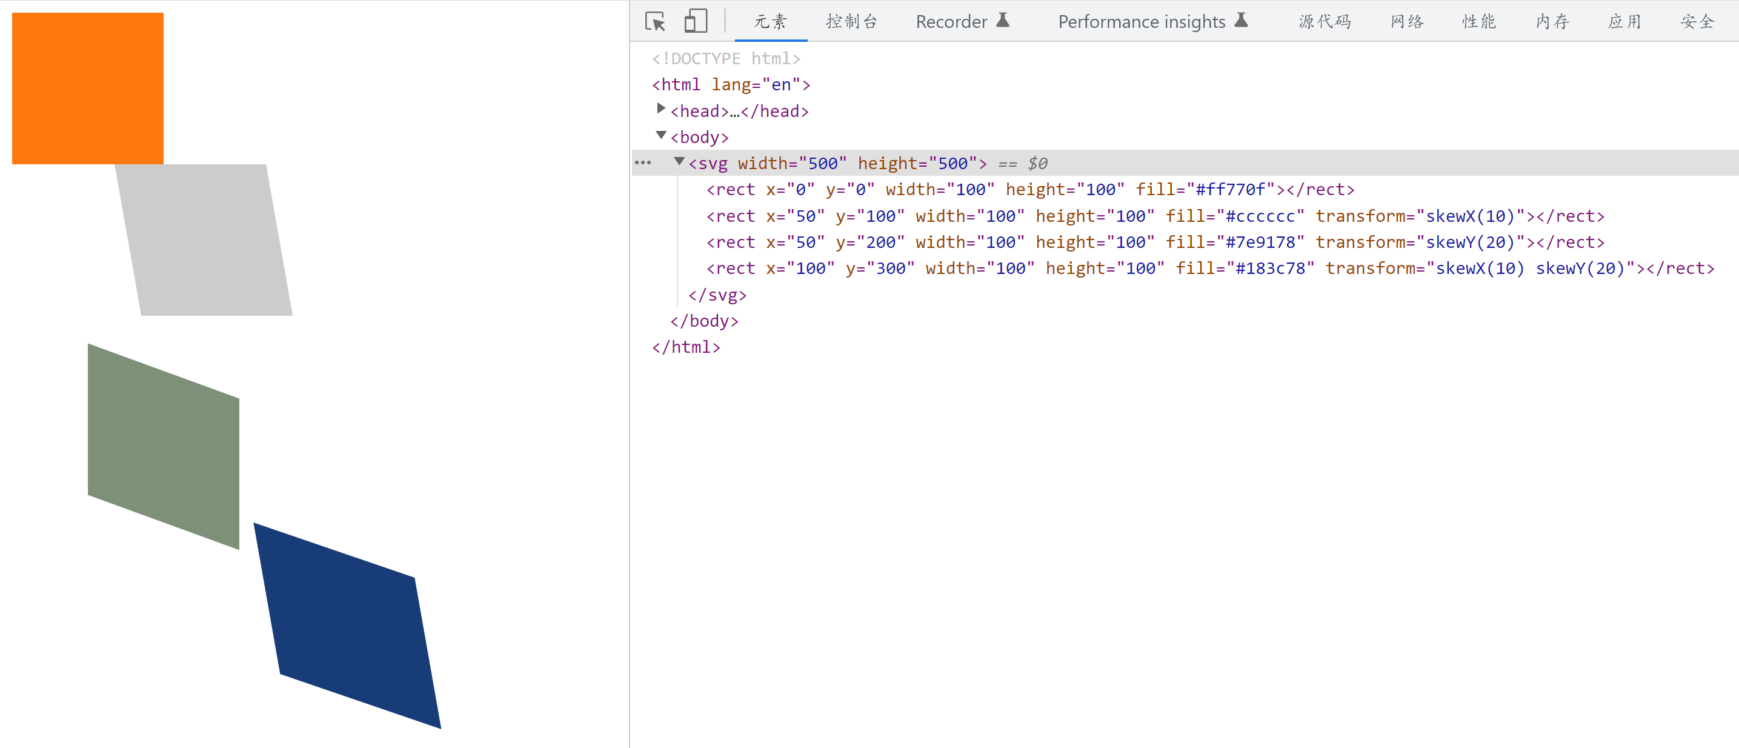Activate the inspect element picker icon

tap(654, 22)
